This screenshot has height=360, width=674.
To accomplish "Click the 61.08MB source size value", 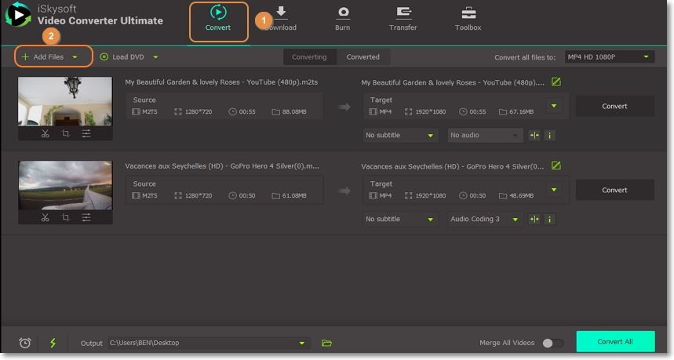I will 294,195.
